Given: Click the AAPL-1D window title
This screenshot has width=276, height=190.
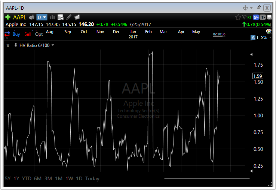Looking at the screenshot, I should pyautogui.click(x=15, y=8).
